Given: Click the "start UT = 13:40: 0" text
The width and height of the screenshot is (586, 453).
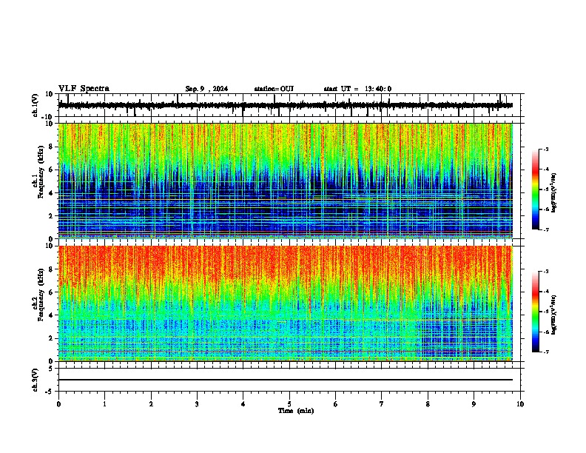Looking at the screenshot, I should 357,89.
